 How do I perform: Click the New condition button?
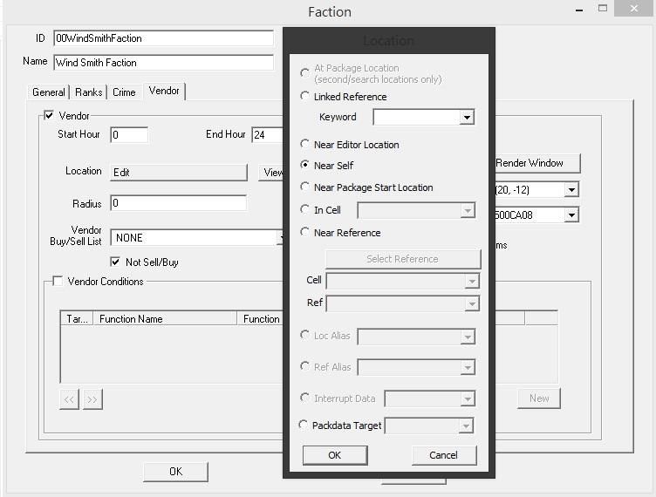point(539,398)
